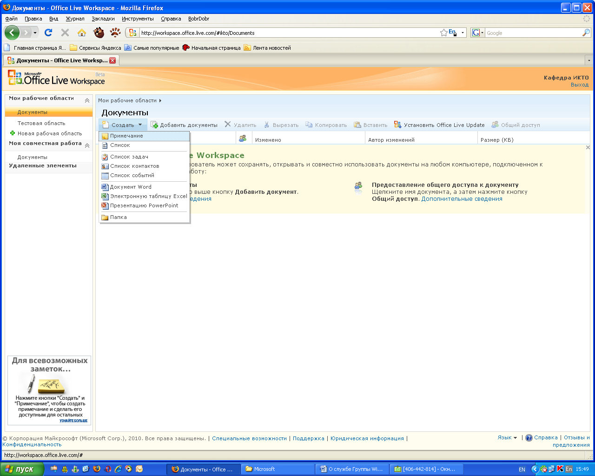This screenshot has height=476, width=595.
Task: Open Поддержка footer link
Action: pyautogui.click(x=309, y=438)
